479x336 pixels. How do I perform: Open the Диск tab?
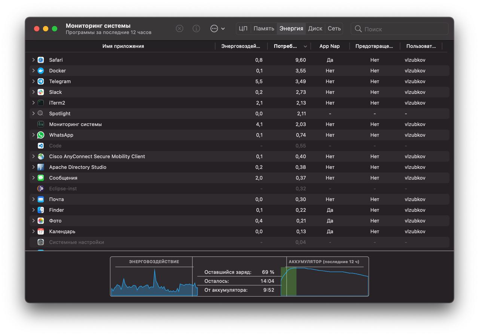click(315, 28)
